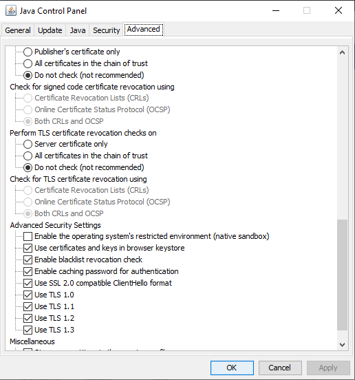The width and height of the screenshot is (355, 380).
Task: Go to the Java tab
Action: (78, 30)
